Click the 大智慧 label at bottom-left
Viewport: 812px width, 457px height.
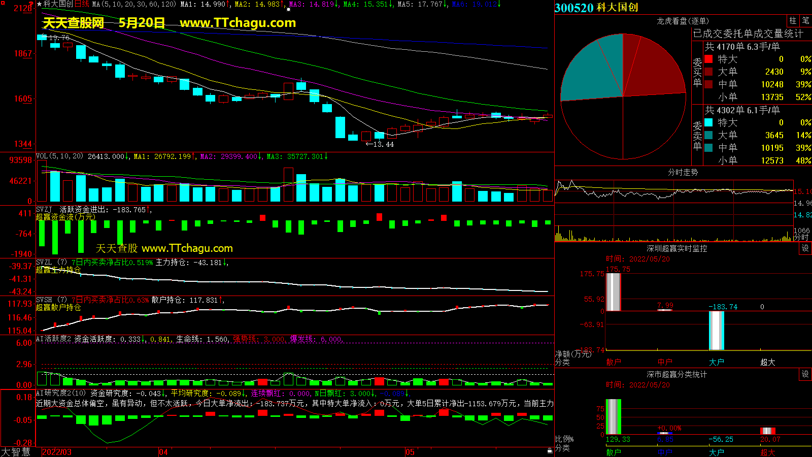click(16, 451)
